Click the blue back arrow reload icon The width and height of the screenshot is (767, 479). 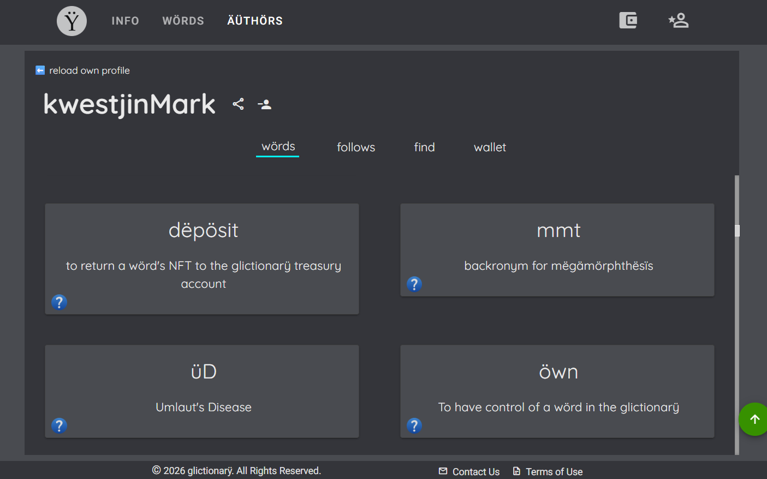click(40, 70)
